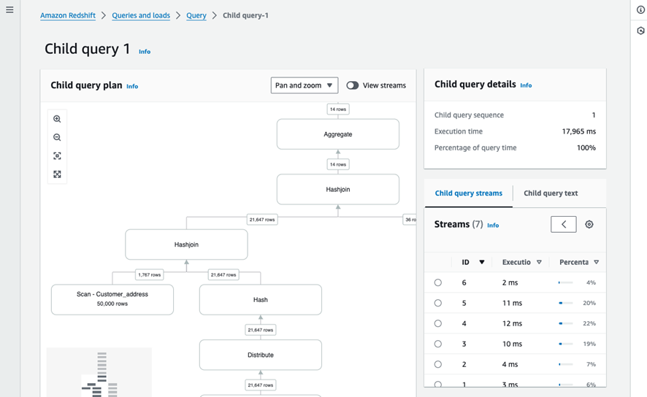This screenshot has height=397, width=647.
Task: Click the expand to fullscreen icon
Action: [x=57, y=174]
